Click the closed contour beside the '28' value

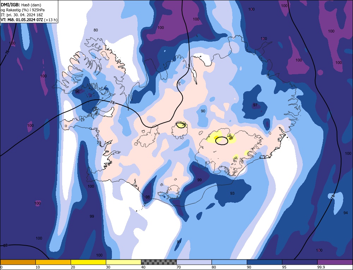pos(222,141)
